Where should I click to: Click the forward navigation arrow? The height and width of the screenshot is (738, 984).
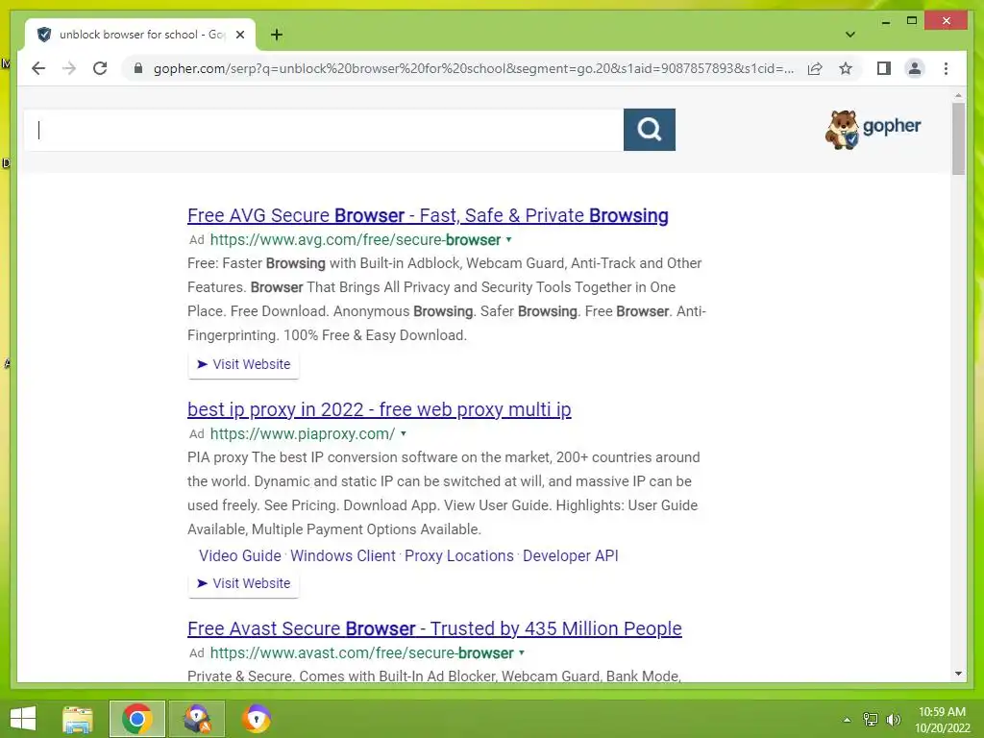[69, 68]
